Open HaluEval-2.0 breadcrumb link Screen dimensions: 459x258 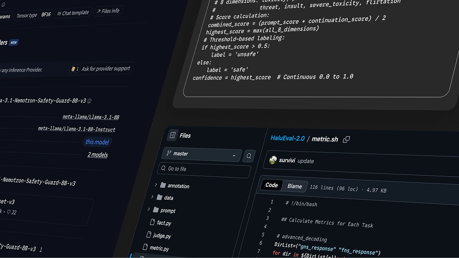point(287,138)
